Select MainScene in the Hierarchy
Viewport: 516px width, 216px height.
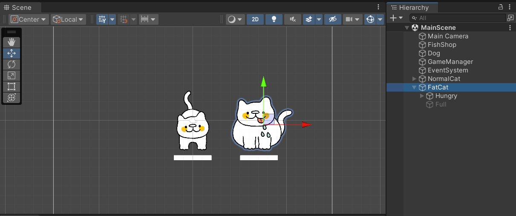(438, 28)
